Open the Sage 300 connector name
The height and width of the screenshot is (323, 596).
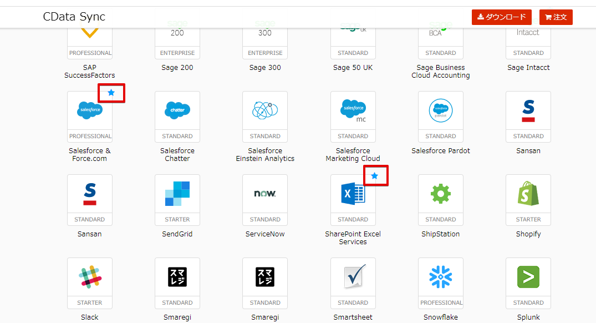pyautogui.click(x=265, y=67)
